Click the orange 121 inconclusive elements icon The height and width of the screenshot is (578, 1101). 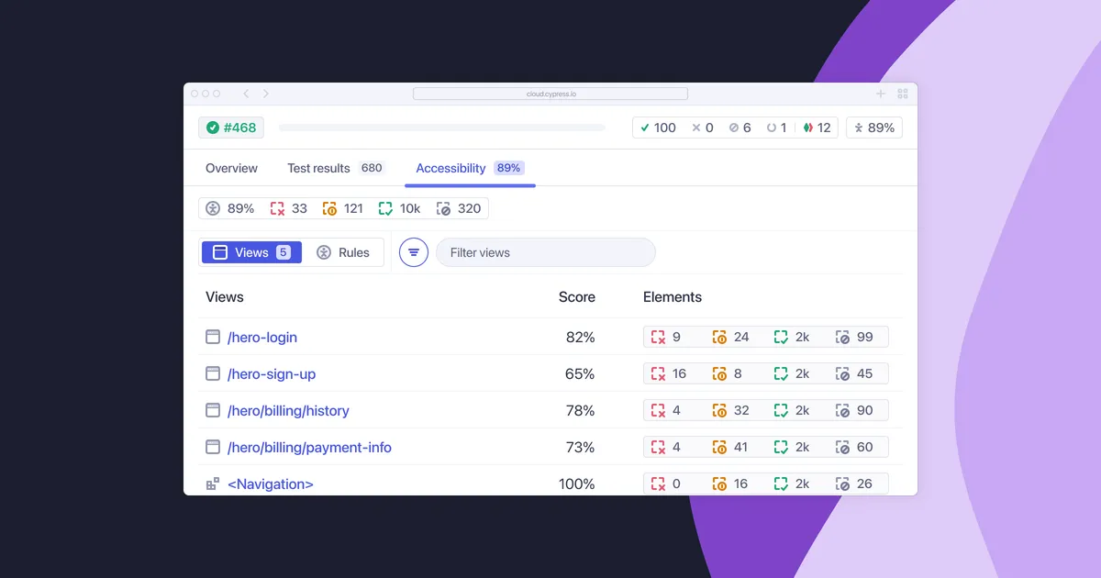(330, 208)
